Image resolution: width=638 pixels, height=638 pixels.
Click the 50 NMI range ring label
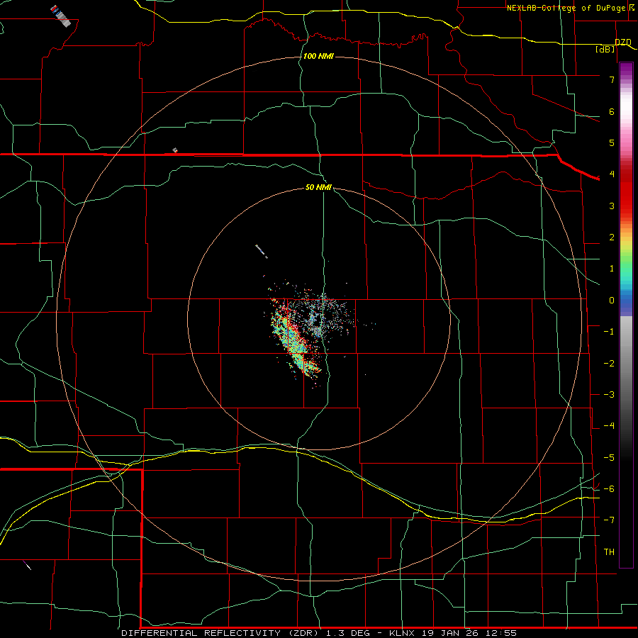318,187
